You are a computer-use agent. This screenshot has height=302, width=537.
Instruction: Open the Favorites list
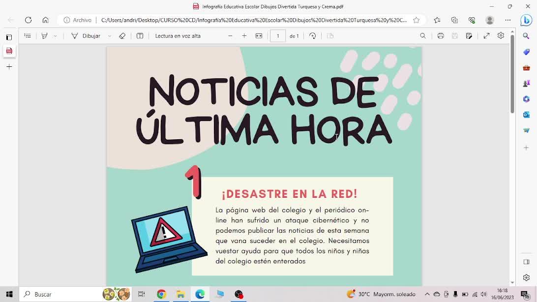[x=437, y=20]
